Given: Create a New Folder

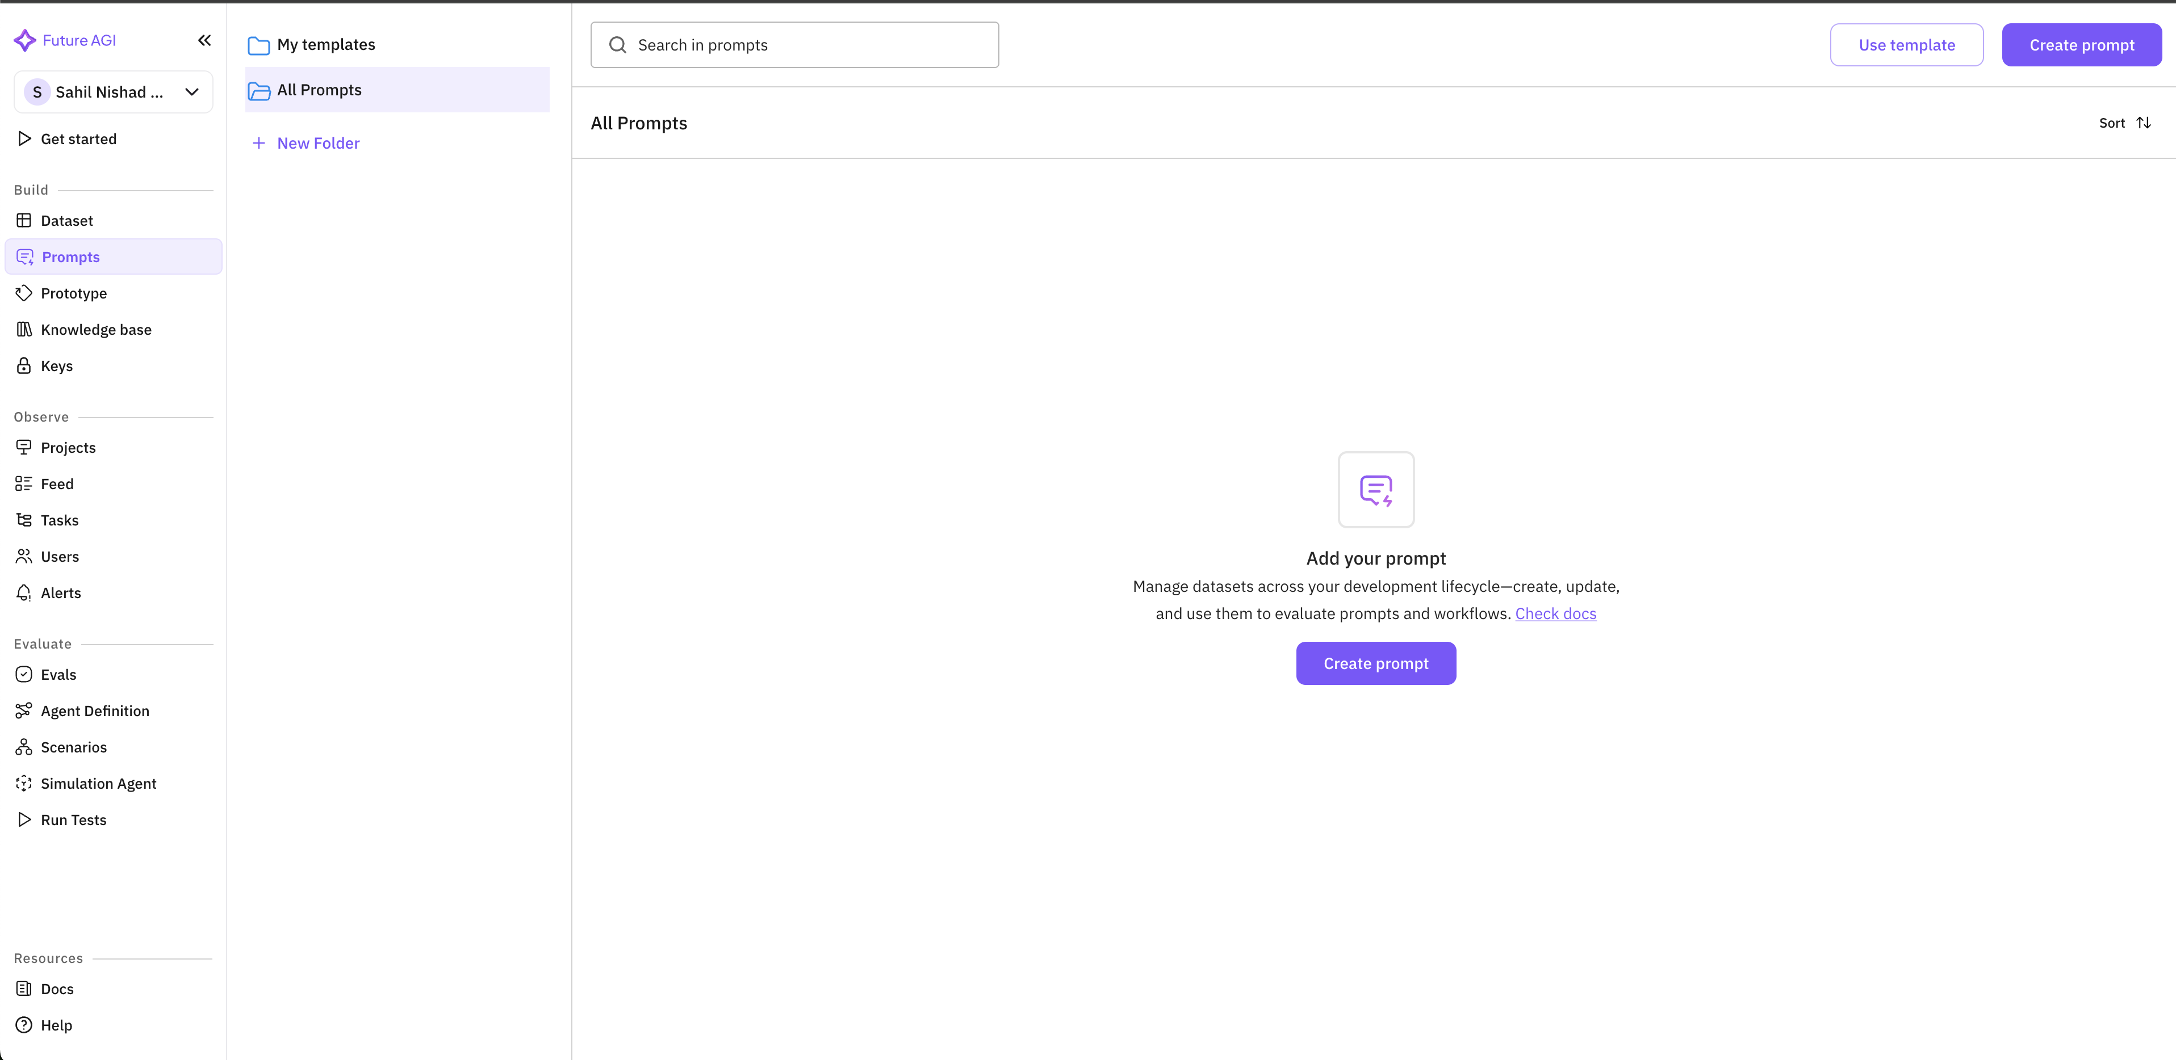Looking at the screenshot, I should pos(305,142).
